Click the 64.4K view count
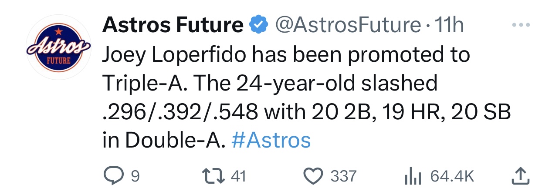The image size is (559, 195). (x=452, y=176)
